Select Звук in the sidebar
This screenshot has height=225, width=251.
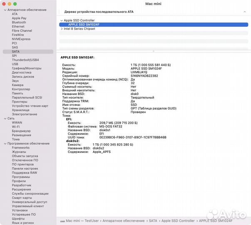click(15, 81)
